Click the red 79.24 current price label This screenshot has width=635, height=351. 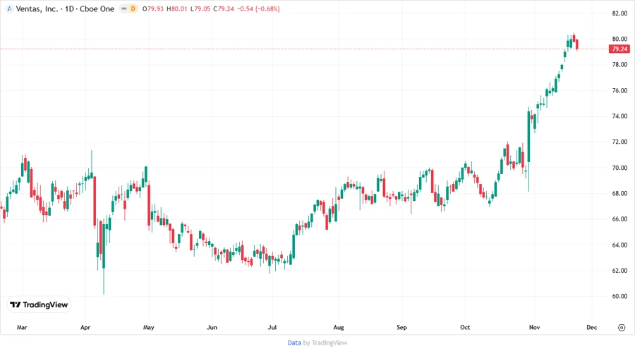click(619, 49)
